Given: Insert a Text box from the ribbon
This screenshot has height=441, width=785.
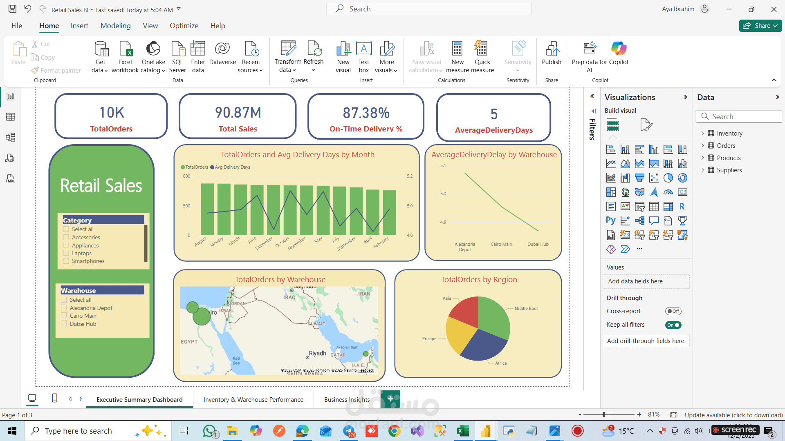Looking at the screenshot, I should click(x=363, y=55).
